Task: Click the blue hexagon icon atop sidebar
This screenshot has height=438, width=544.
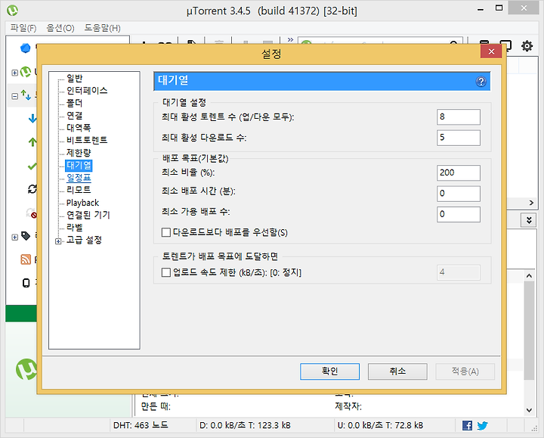Action: (x=26, y=48)
